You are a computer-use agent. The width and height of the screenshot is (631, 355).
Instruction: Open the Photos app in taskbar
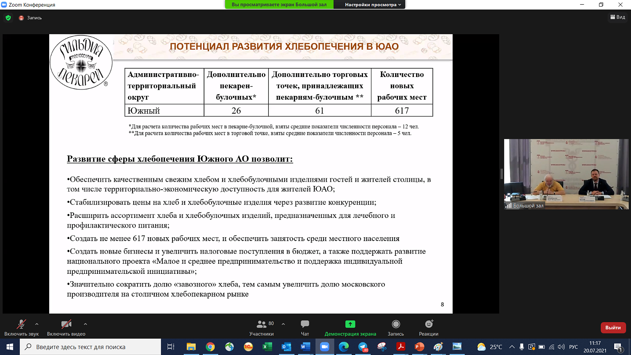(x=457, y=347)
